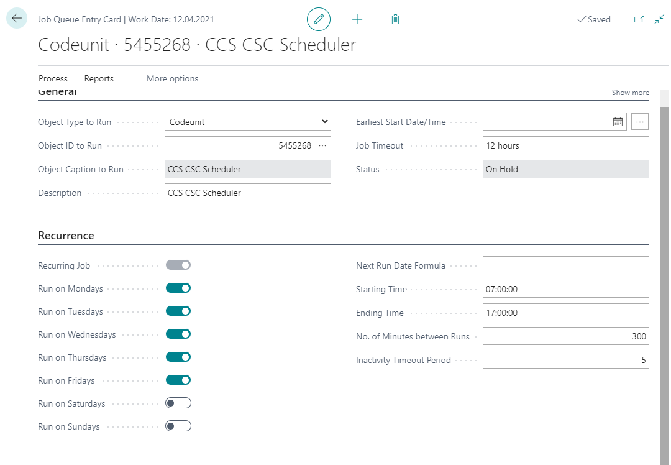The width and height of the screenshot is (671, 465).
Task: Click the collapse page arrows icon
Action: coord(659,19)
